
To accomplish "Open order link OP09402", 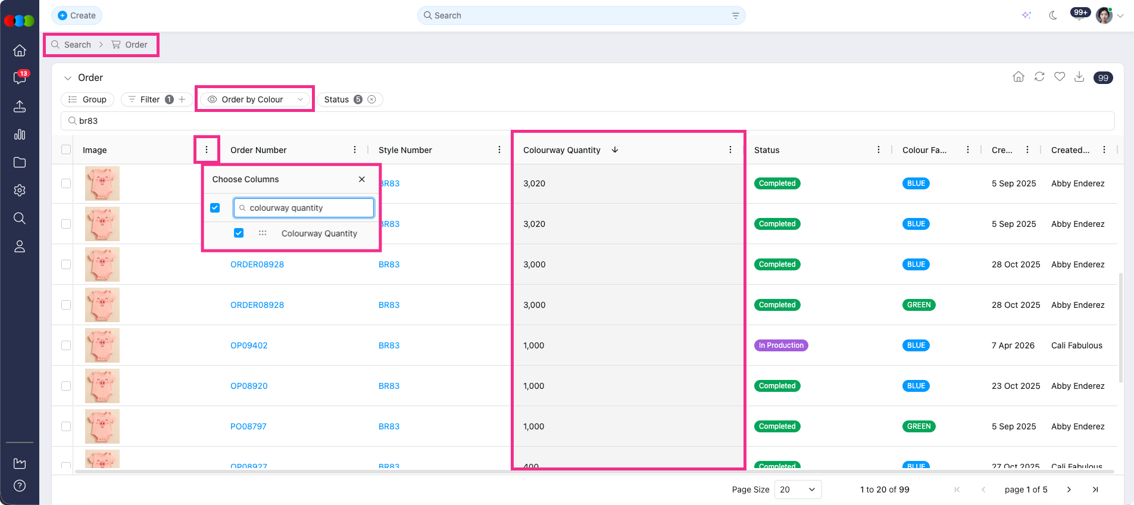I will click(249, 345).
